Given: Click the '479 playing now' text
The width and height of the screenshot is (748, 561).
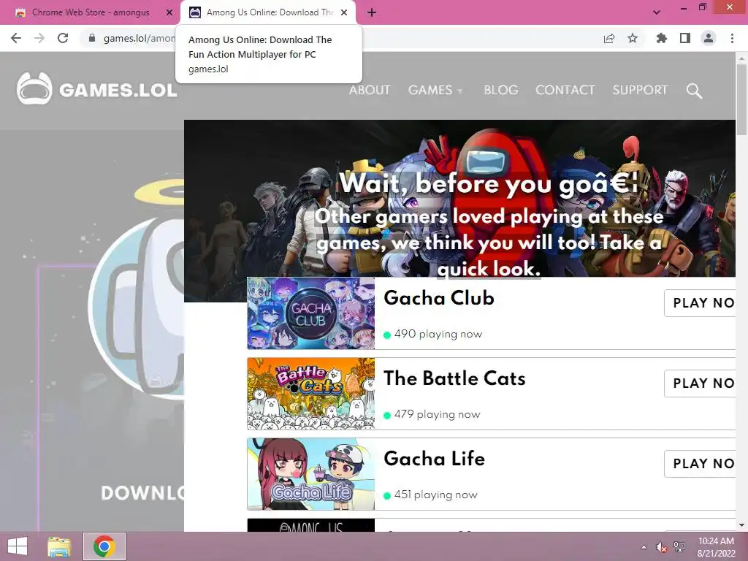Looking at the screenshot, I should tap(437, 414).
